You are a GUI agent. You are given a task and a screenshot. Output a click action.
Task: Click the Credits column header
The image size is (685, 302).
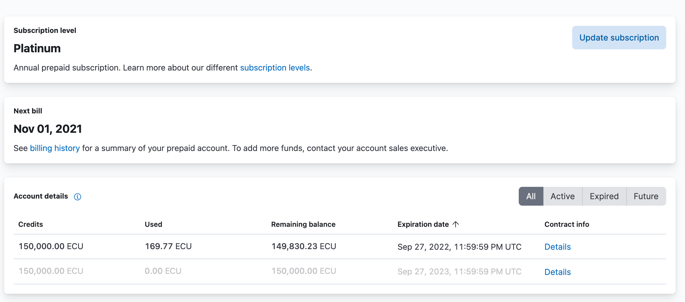(31, 224)
